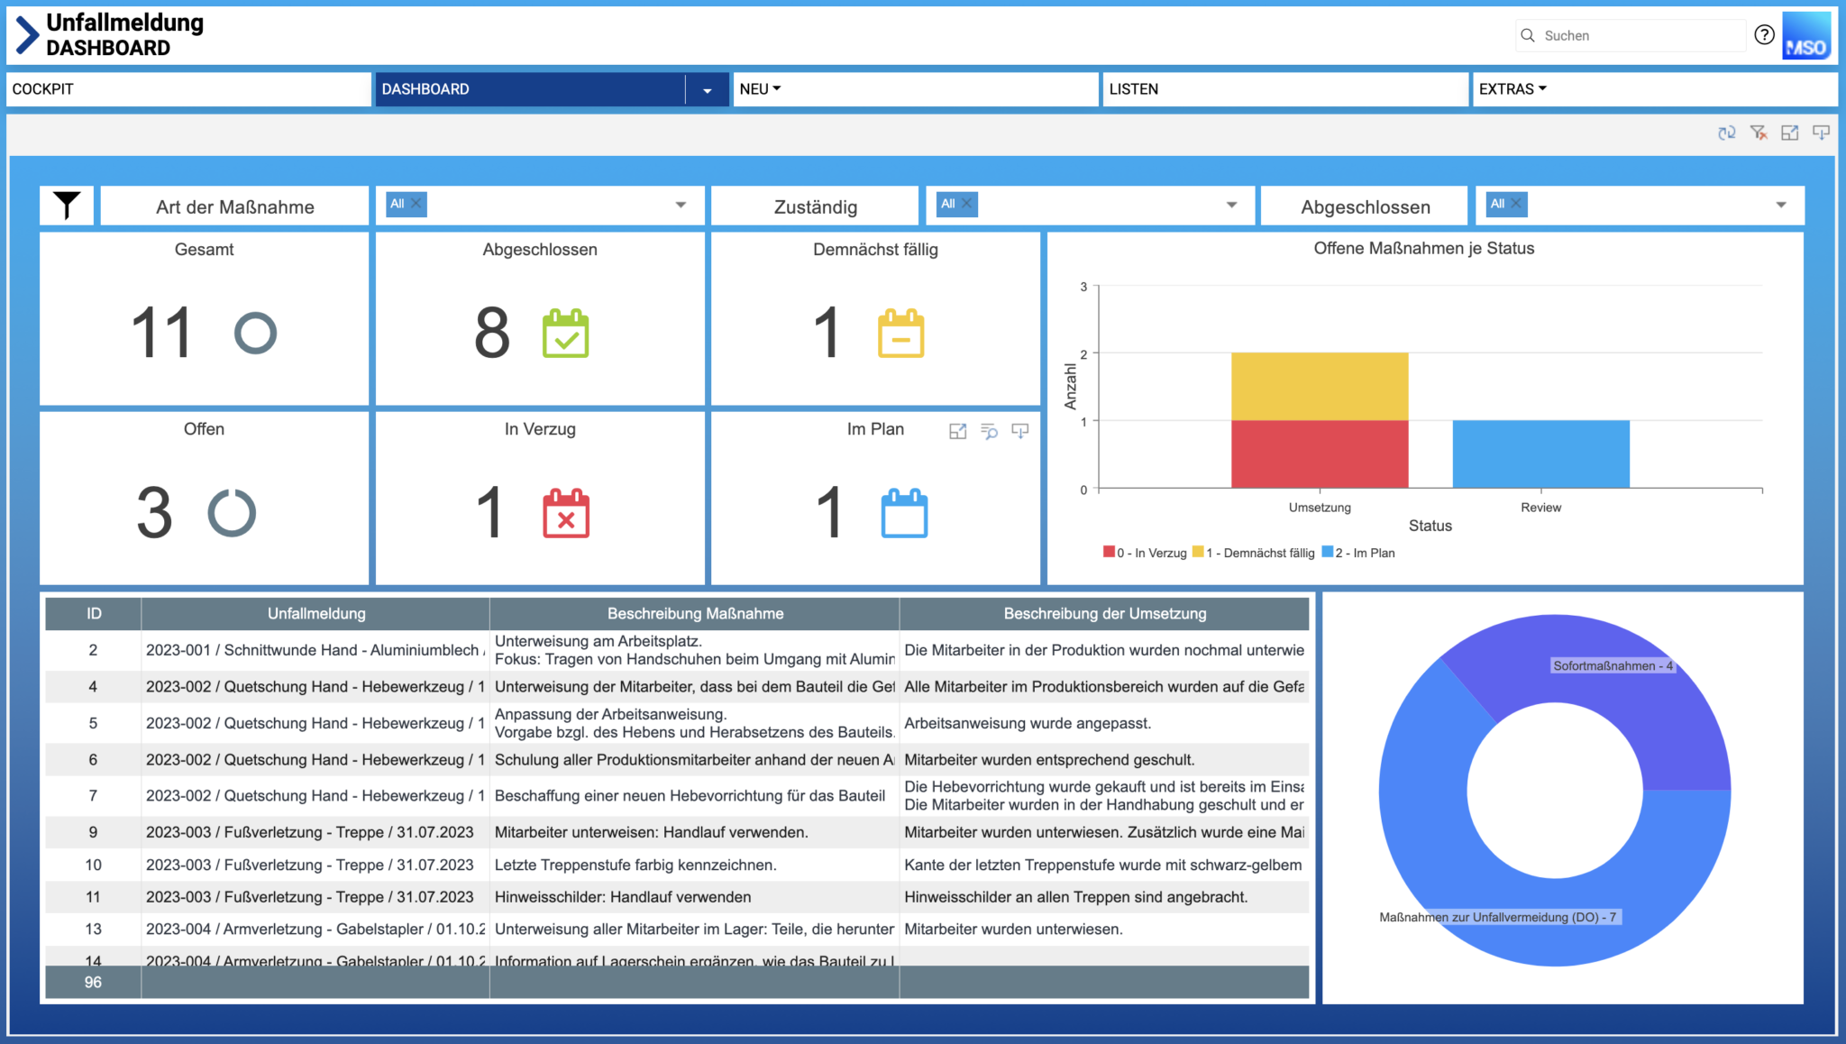The width and height of the screenshot is (1846, 1044).
Task: Clear all filters using the filter-remove icon
Action: [x=1759, y=132]
